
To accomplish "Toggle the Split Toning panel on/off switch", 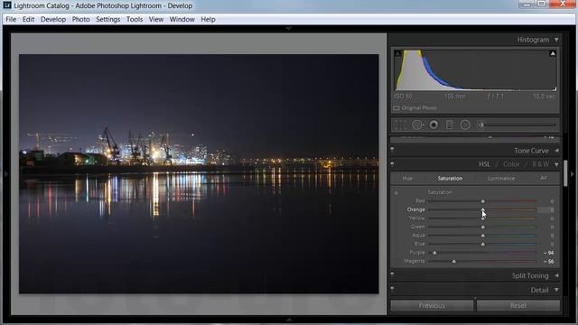I will coord(392,274).
